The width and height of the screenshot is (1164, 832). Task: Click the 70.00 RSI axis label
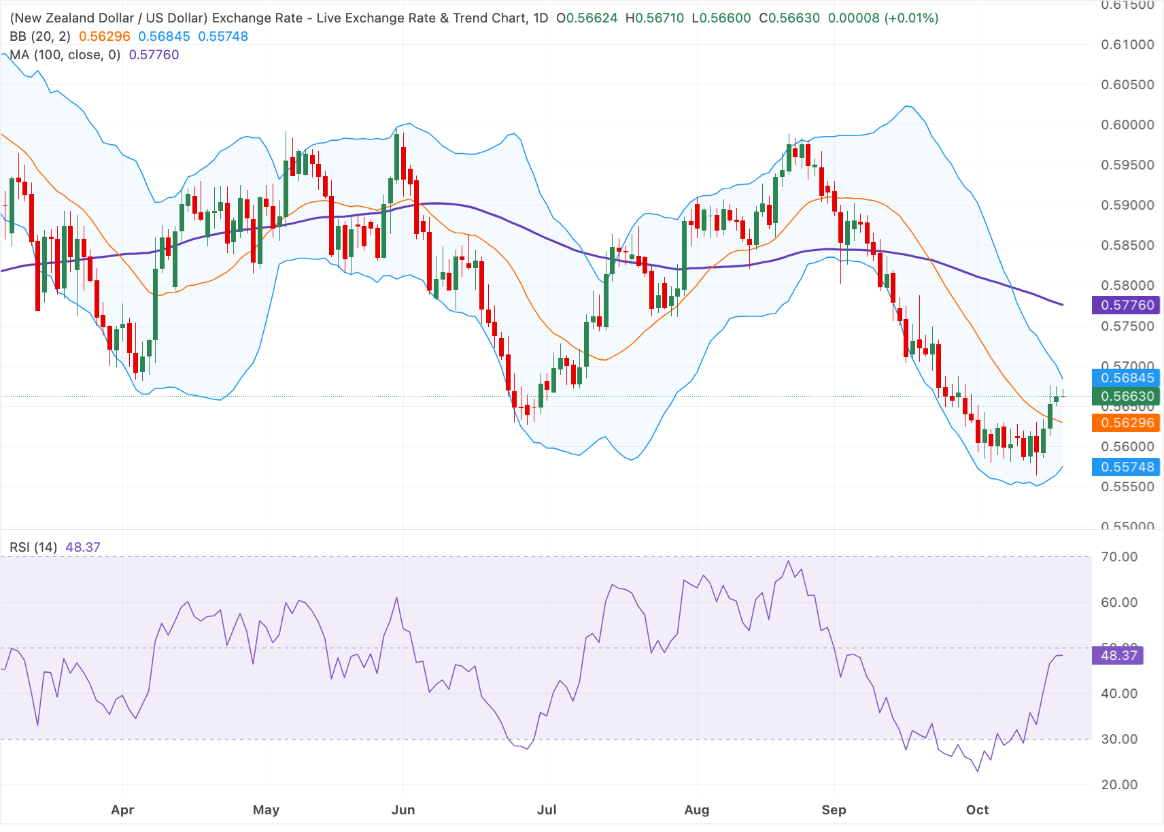click(x=1119, y=556)
